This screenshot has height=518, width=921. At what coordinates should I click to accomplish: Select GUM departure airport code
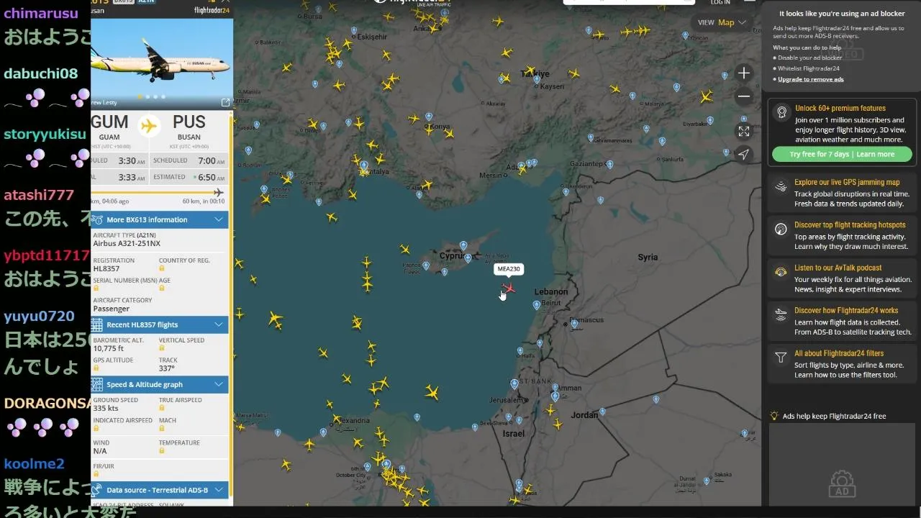pyautogui.click(x=110, y=122)
